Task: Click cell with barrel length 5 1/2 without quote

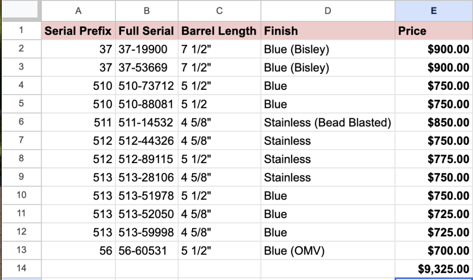Action: (219, 104)
